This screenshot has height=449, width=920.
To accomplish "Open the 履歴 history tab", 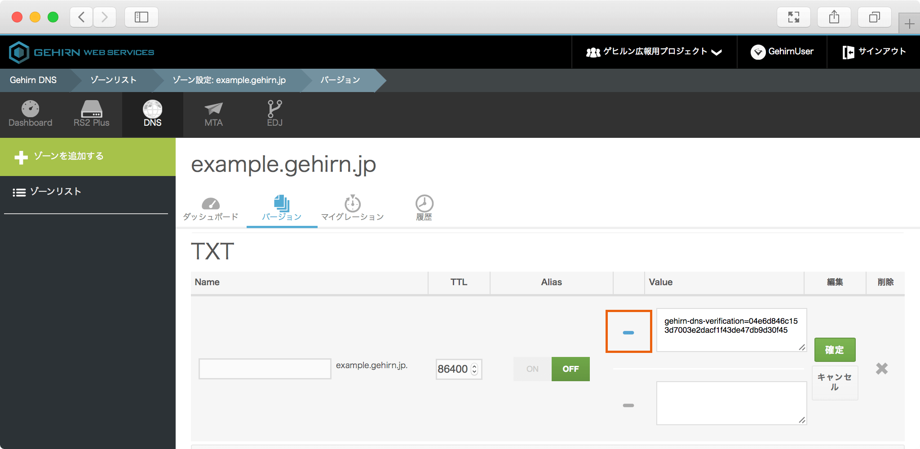I will [x=424, y=208].
